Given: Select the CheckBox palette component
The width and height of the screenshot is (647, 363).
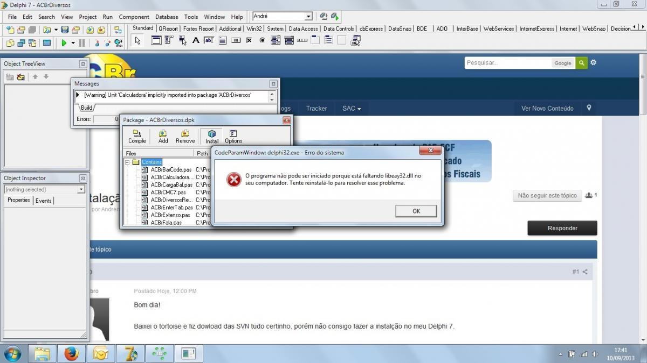Looking at the screenshot, I should 249,40.
